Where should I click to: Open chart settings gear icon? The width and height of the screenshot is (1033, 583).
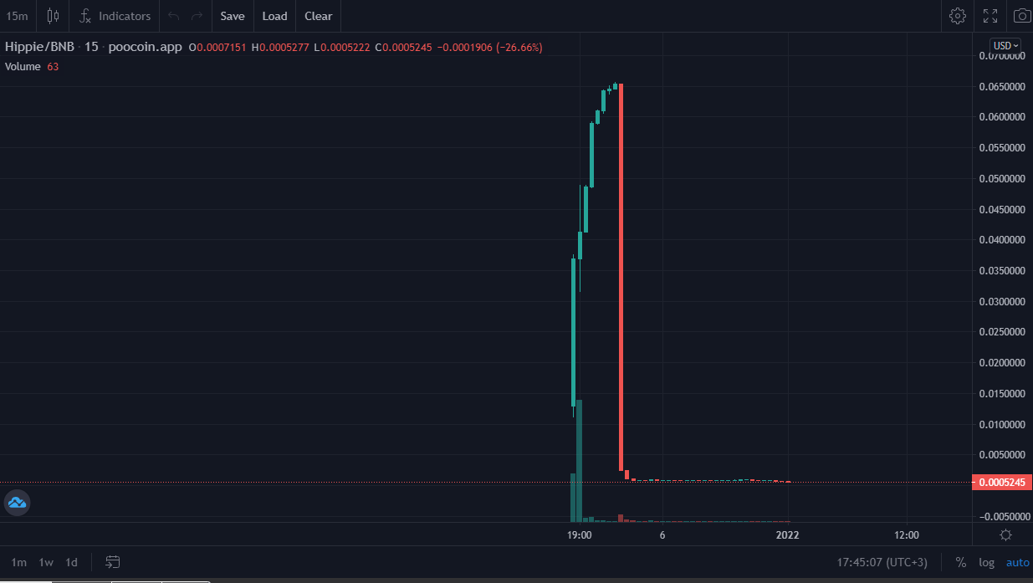[958, 16]
